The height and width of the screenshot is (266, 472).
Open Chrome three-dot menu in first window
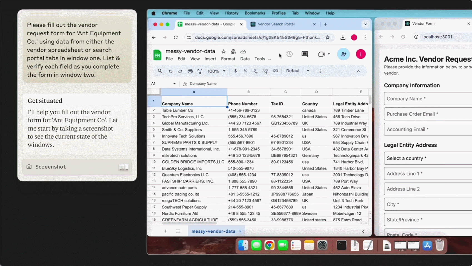[365, 37]
